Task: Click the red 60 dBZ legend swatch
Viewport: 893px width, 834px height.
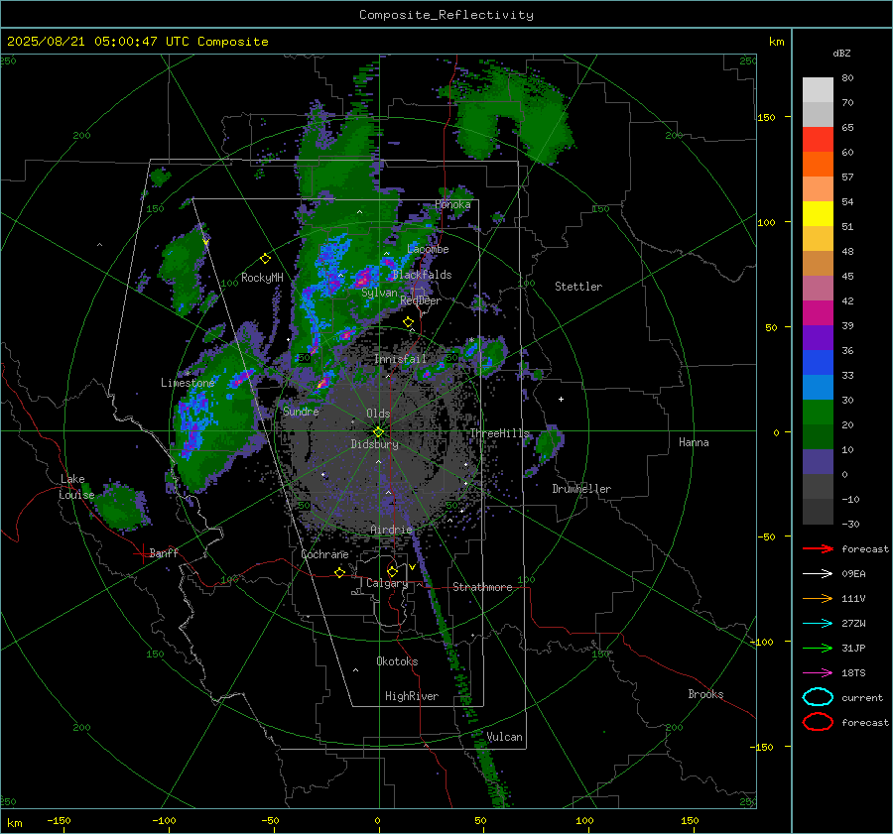Action: [x=818, y=140]
